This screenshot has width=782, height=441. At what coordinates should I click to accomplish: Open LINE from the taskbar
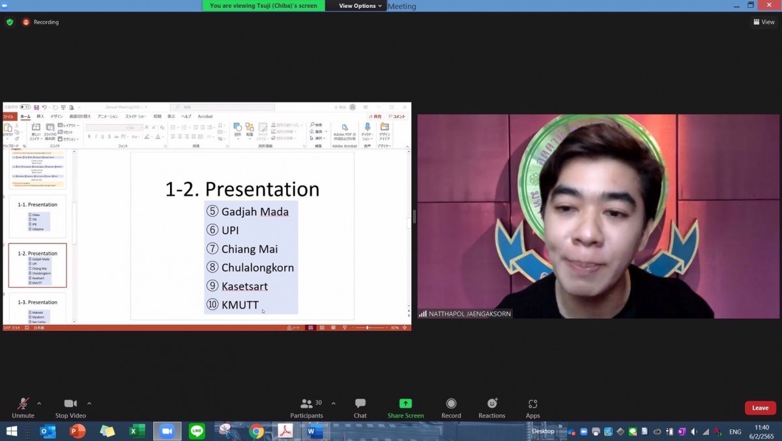pos(197,431)
